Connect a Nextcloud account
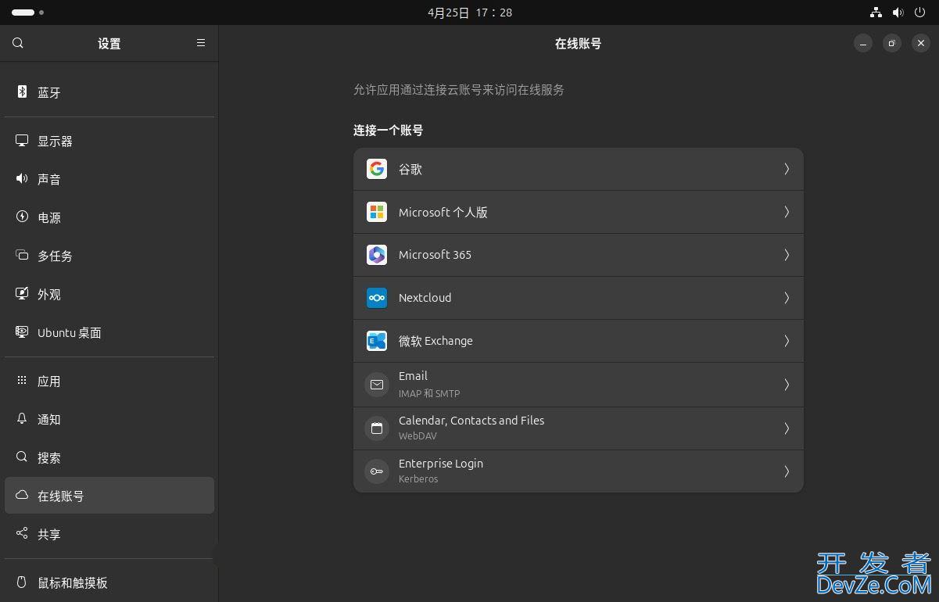939x602 pixels. tap(579, 298)
